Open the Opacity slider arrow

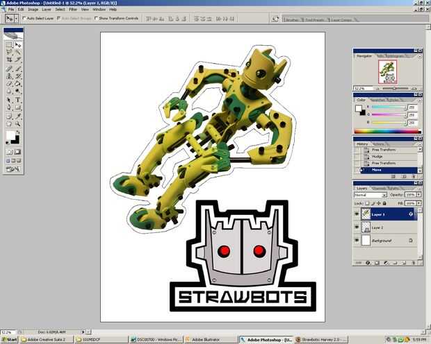point(419,194)
